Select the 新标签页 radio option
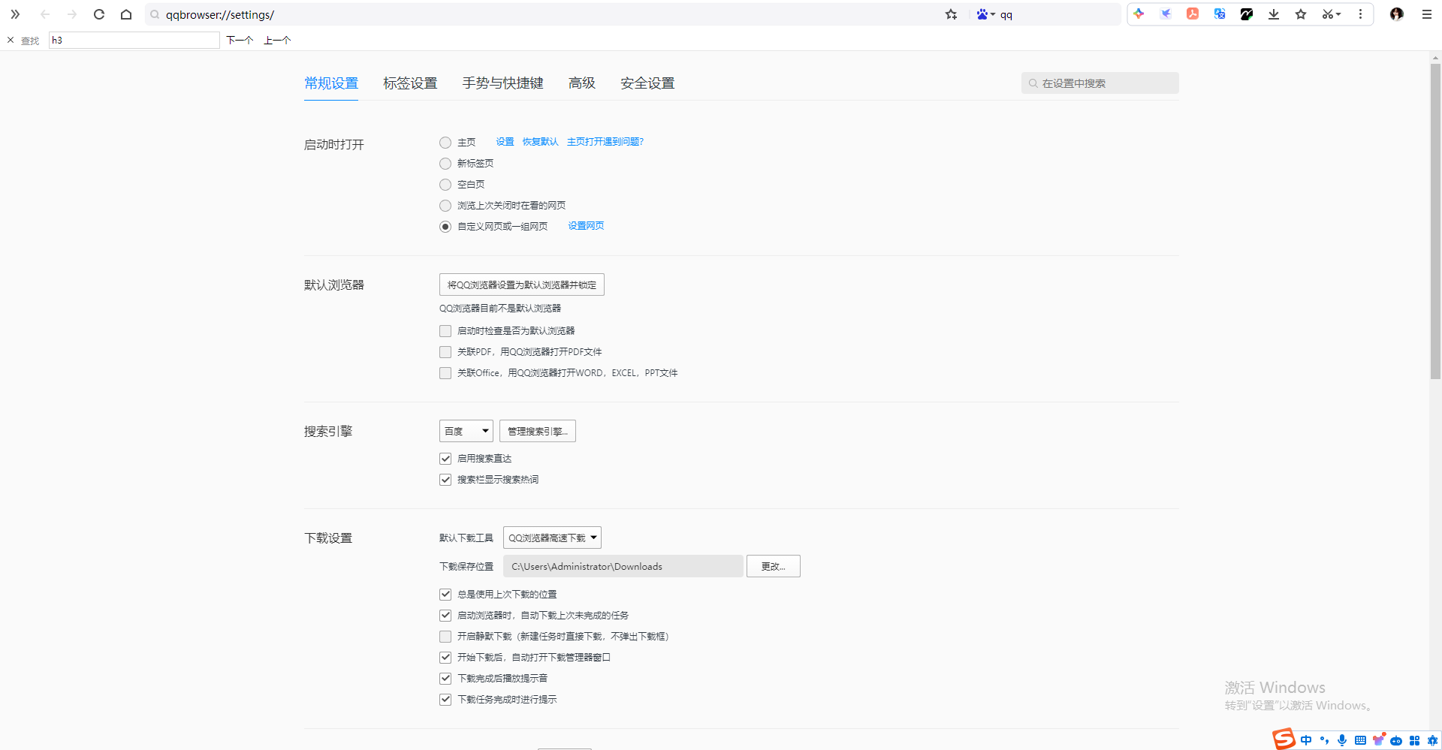1442x750 pixels. 445,164
